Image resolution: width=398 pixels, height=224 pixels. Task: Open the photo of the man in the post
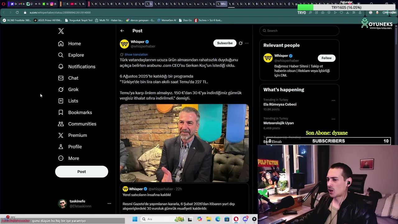coord(184,143)
